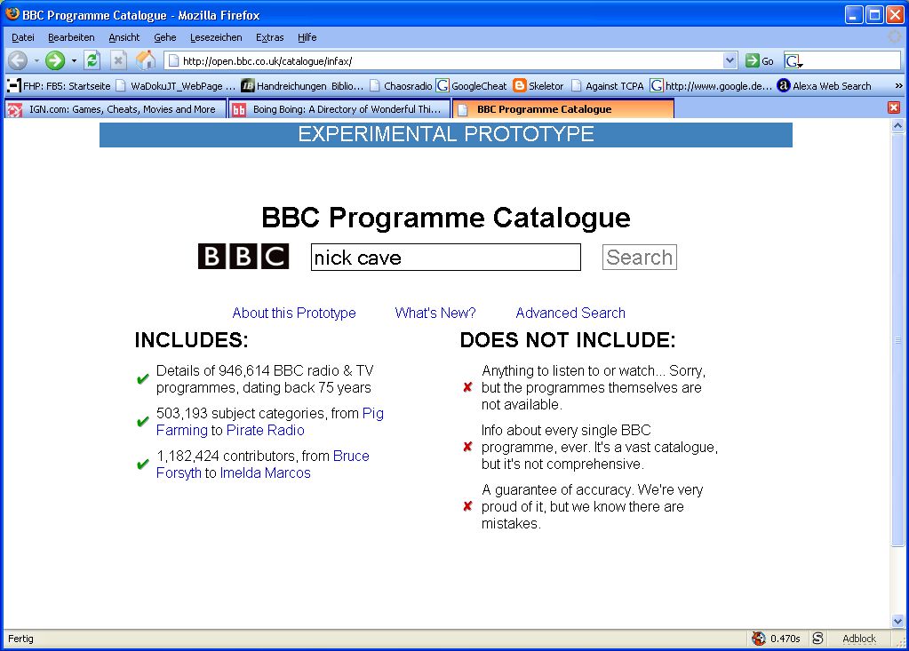Click the EXPERIMENTAL PROTOTYPE banner
This screenshot has height=651, width=909.
pyautogui.click(x=446, y=134)
